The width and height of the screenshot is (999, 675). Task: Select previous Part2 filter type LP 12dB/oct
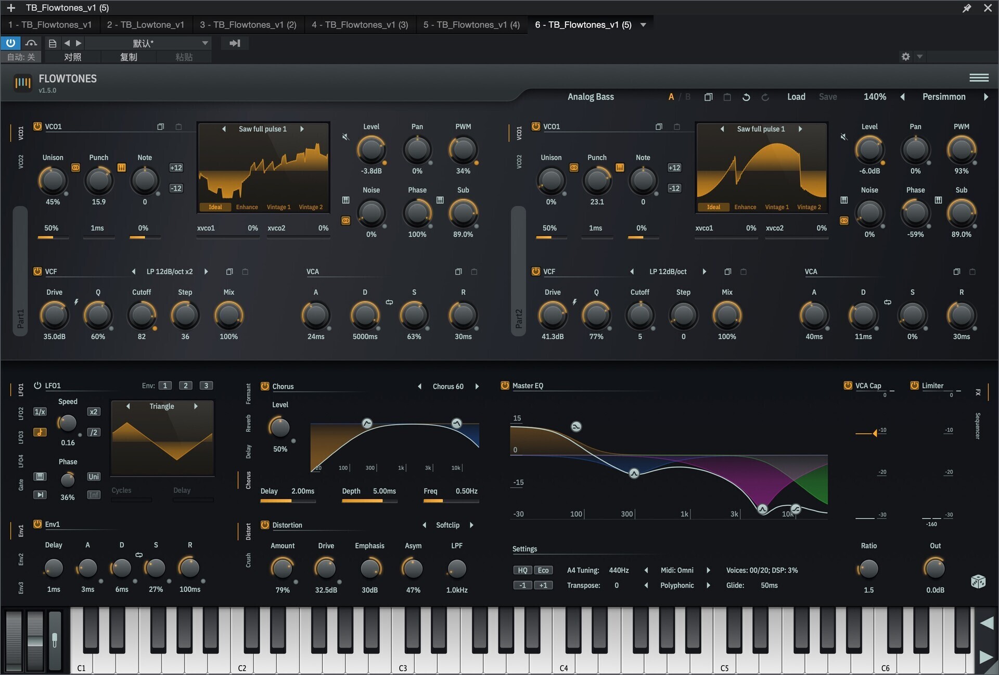click(632, 272)
